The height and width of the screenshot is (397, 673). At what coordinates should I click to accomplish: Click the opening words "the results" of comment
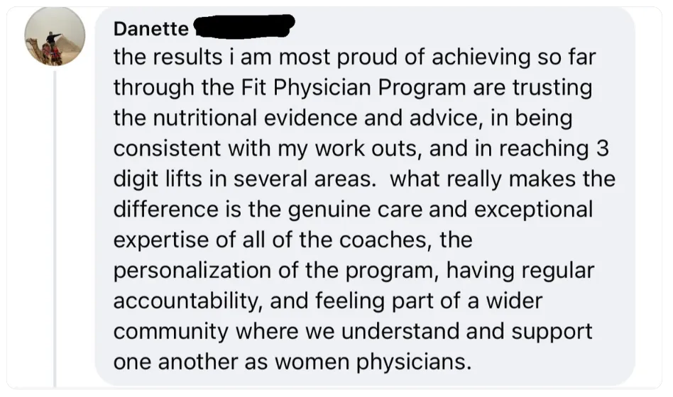168,57
